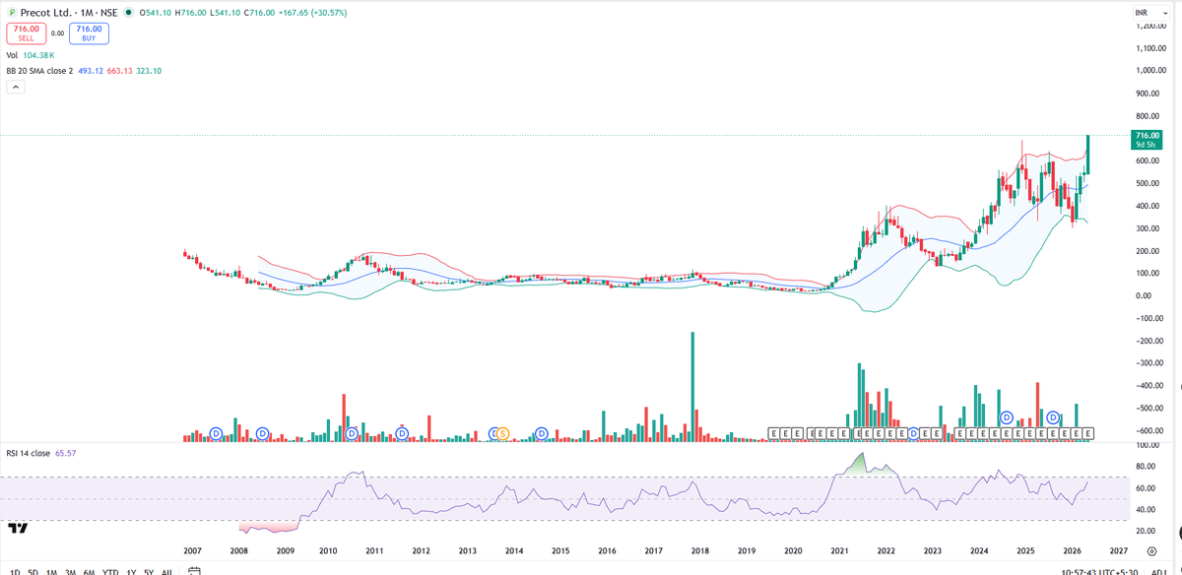This screenshot has height=575, width=1182.
Task: Select the BB 20 SMA close 2 legend
Action: (x=84, y=71)
